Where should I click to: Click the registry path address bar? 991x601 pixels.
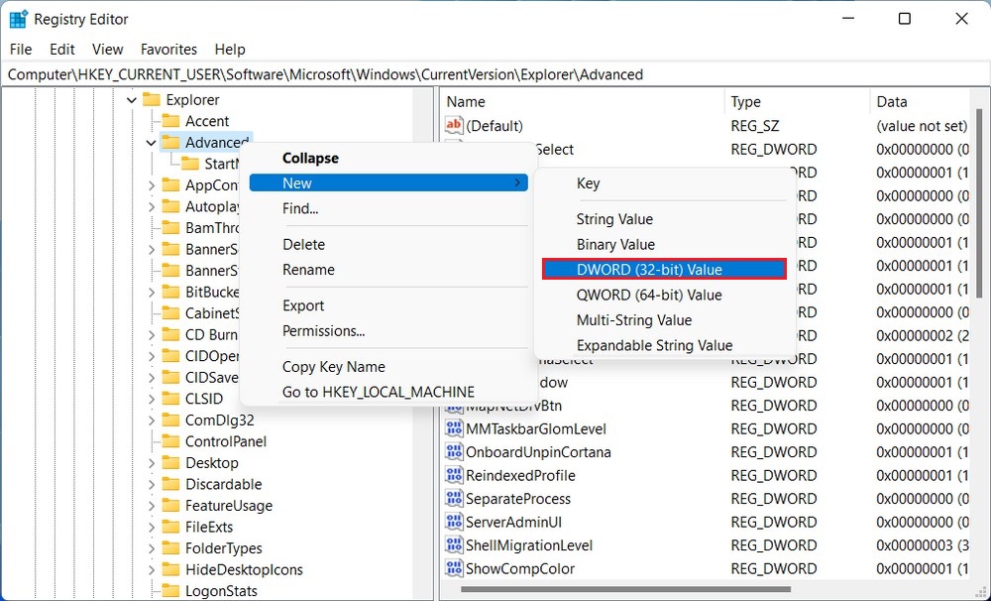point(495,74)
